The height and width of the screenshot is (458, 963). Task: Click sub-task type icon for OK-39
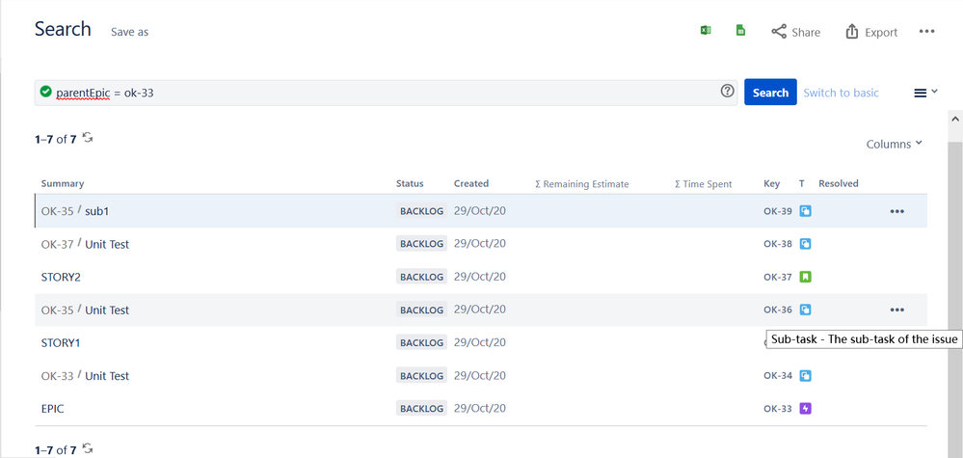pyautogui.click(x=805, y=211)
